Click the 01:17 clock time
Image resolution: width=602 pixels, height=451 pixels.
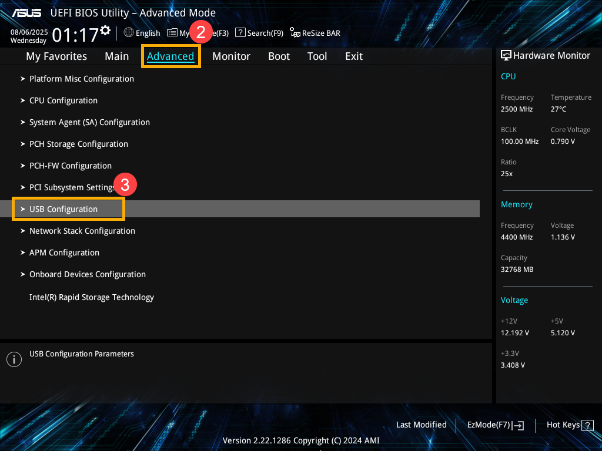click(x=75, y=35)
